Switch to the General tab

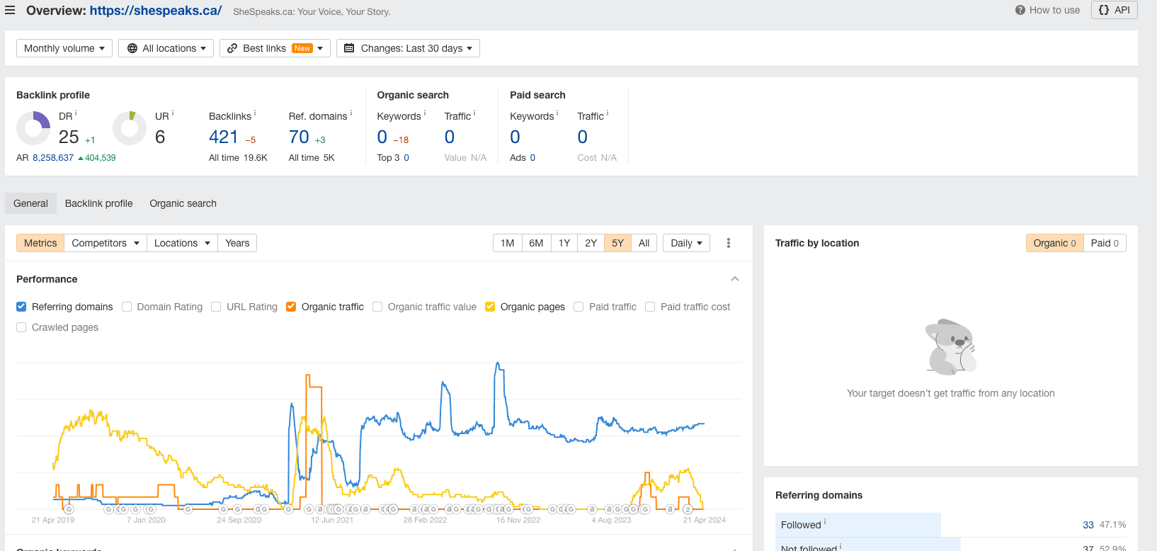coord(30,203)
